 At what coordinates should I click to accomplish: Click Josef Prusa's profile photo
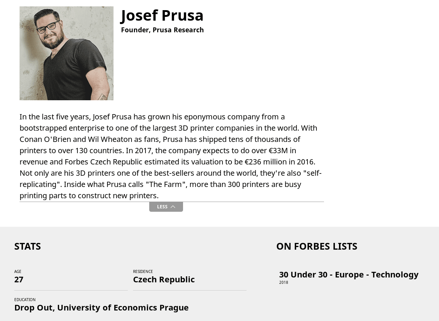[67, 53]
